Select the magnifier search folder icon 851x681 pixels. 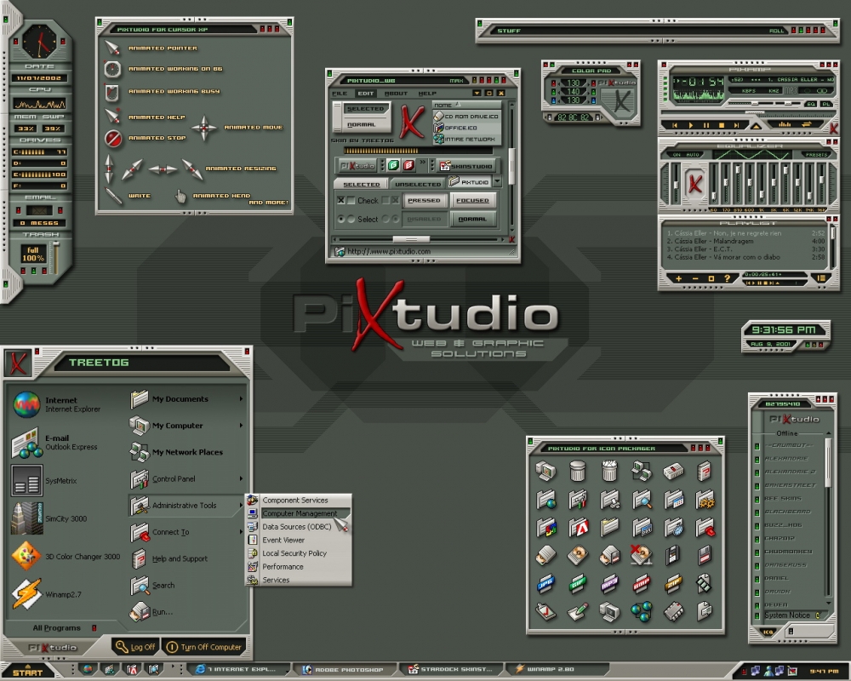[x=642, y=499]
